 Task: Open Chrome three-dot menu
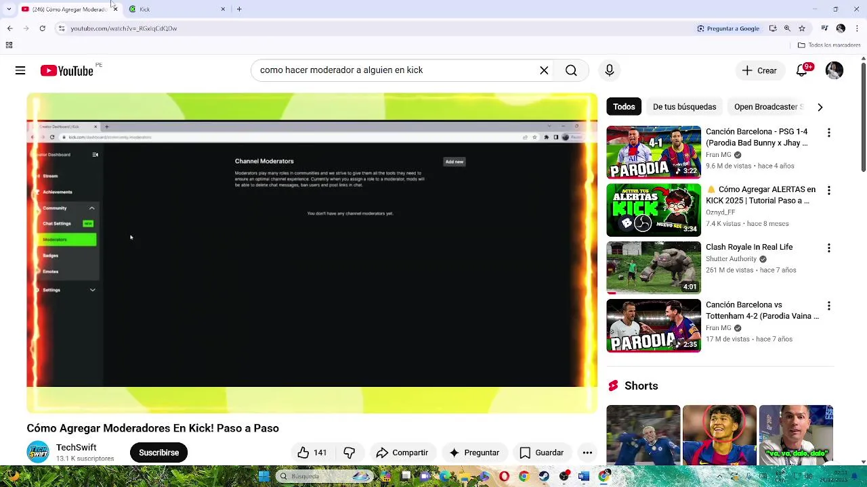click(x=858, y=28)
